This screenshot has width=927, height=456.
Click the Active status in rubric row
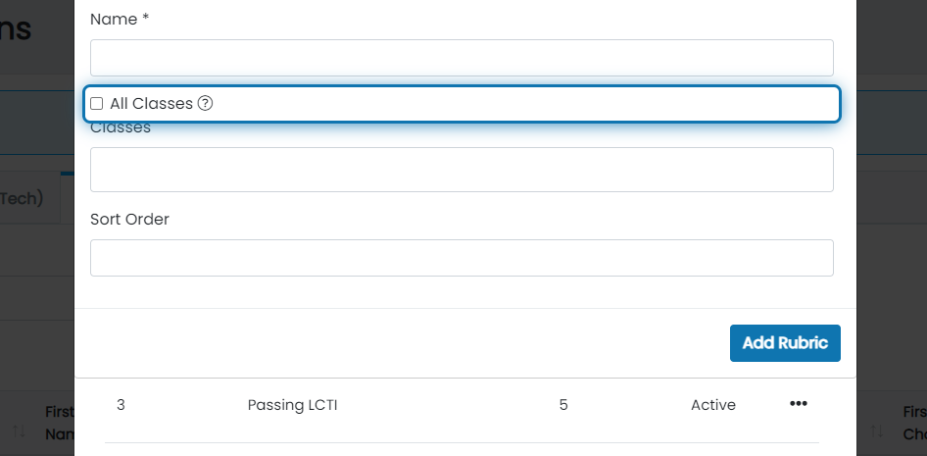point(713,405)
